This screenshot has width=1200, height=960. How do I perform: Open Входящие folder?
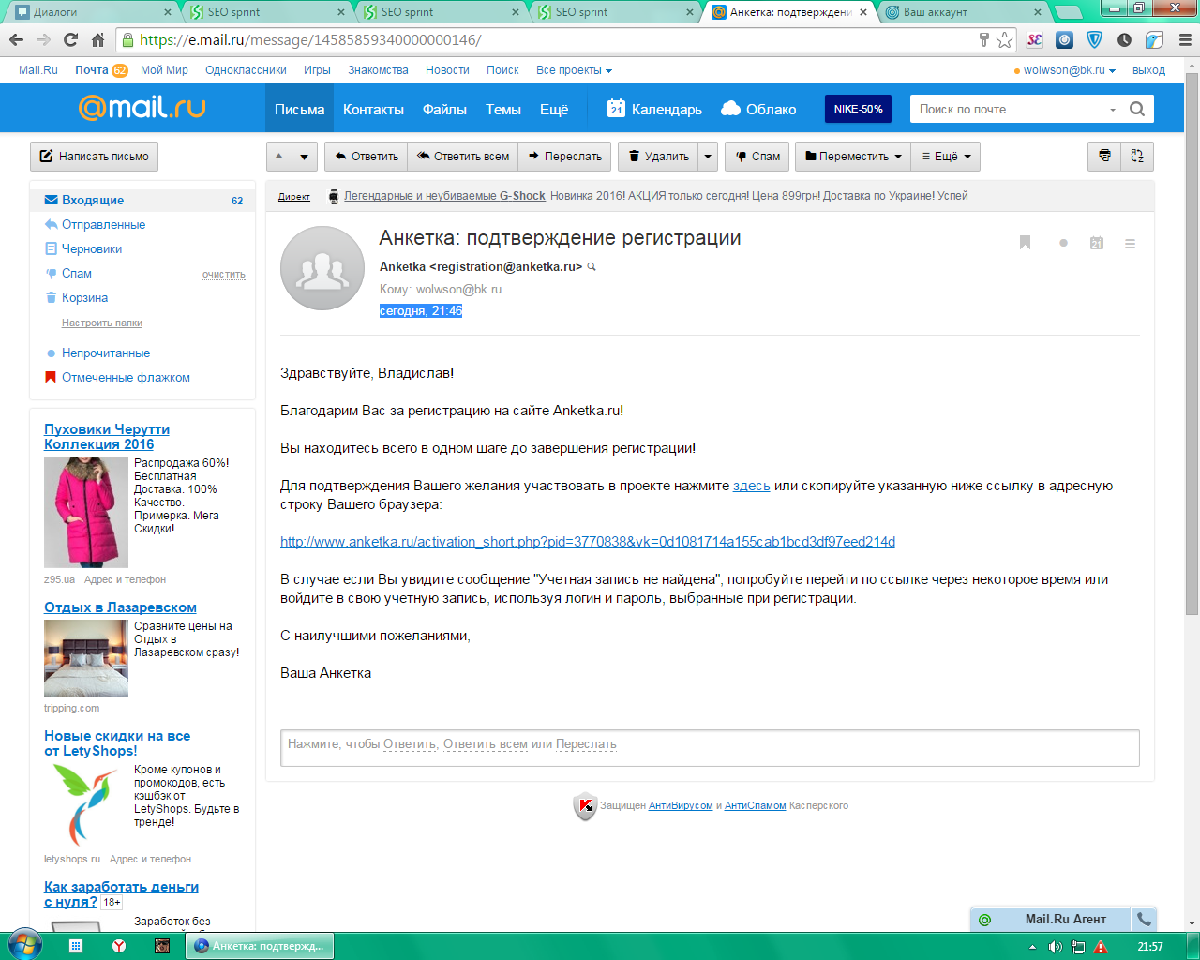(x=142, y=200)
